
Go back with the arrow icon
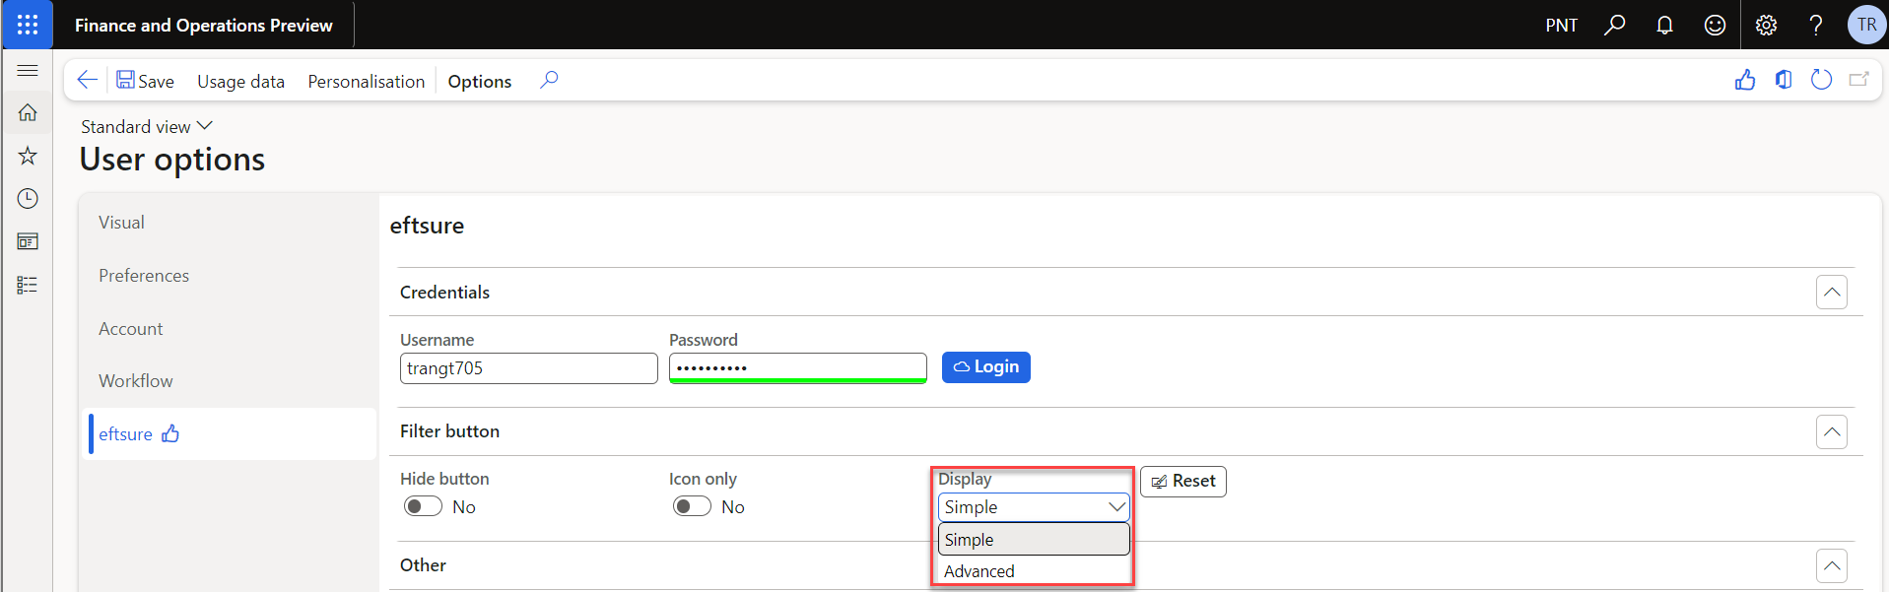pos(87,80)
